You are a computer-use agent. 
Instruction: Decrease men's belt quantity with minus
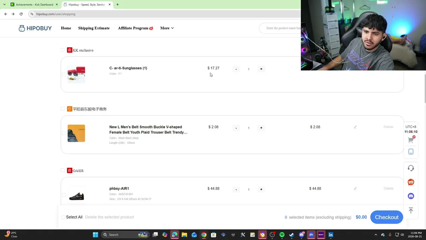click(236, 128)
